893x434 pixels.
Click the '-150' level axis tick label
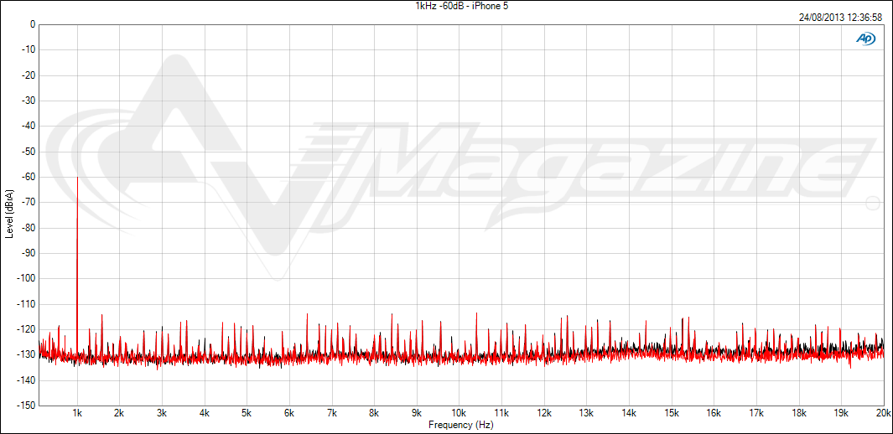27,406
